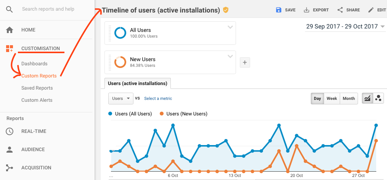This screenshot has height=180, width=387.
Task: Collapse the CUSTOMISATION menu
Action: point(40,49)
